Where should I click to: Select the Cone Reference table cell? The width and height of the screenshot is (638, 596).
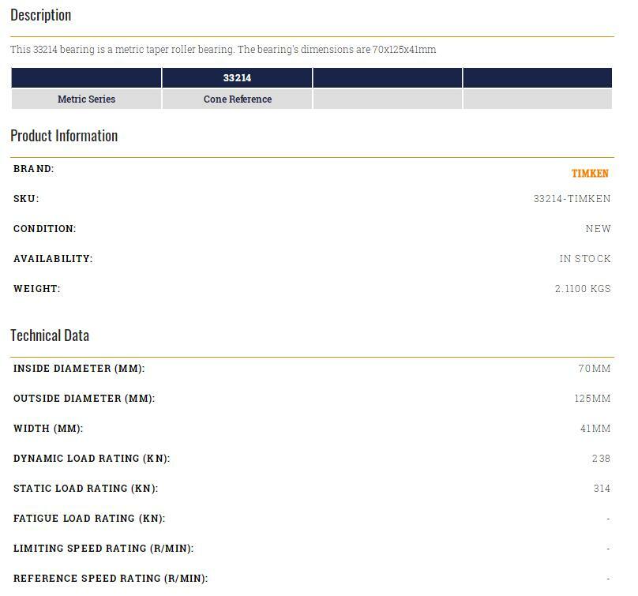(237, 99)
